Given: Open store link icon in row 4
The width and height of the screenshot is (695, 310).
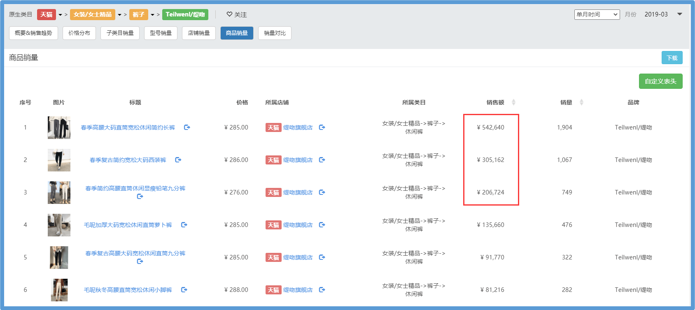Looking at the screenshot, I should coord(322,225).
